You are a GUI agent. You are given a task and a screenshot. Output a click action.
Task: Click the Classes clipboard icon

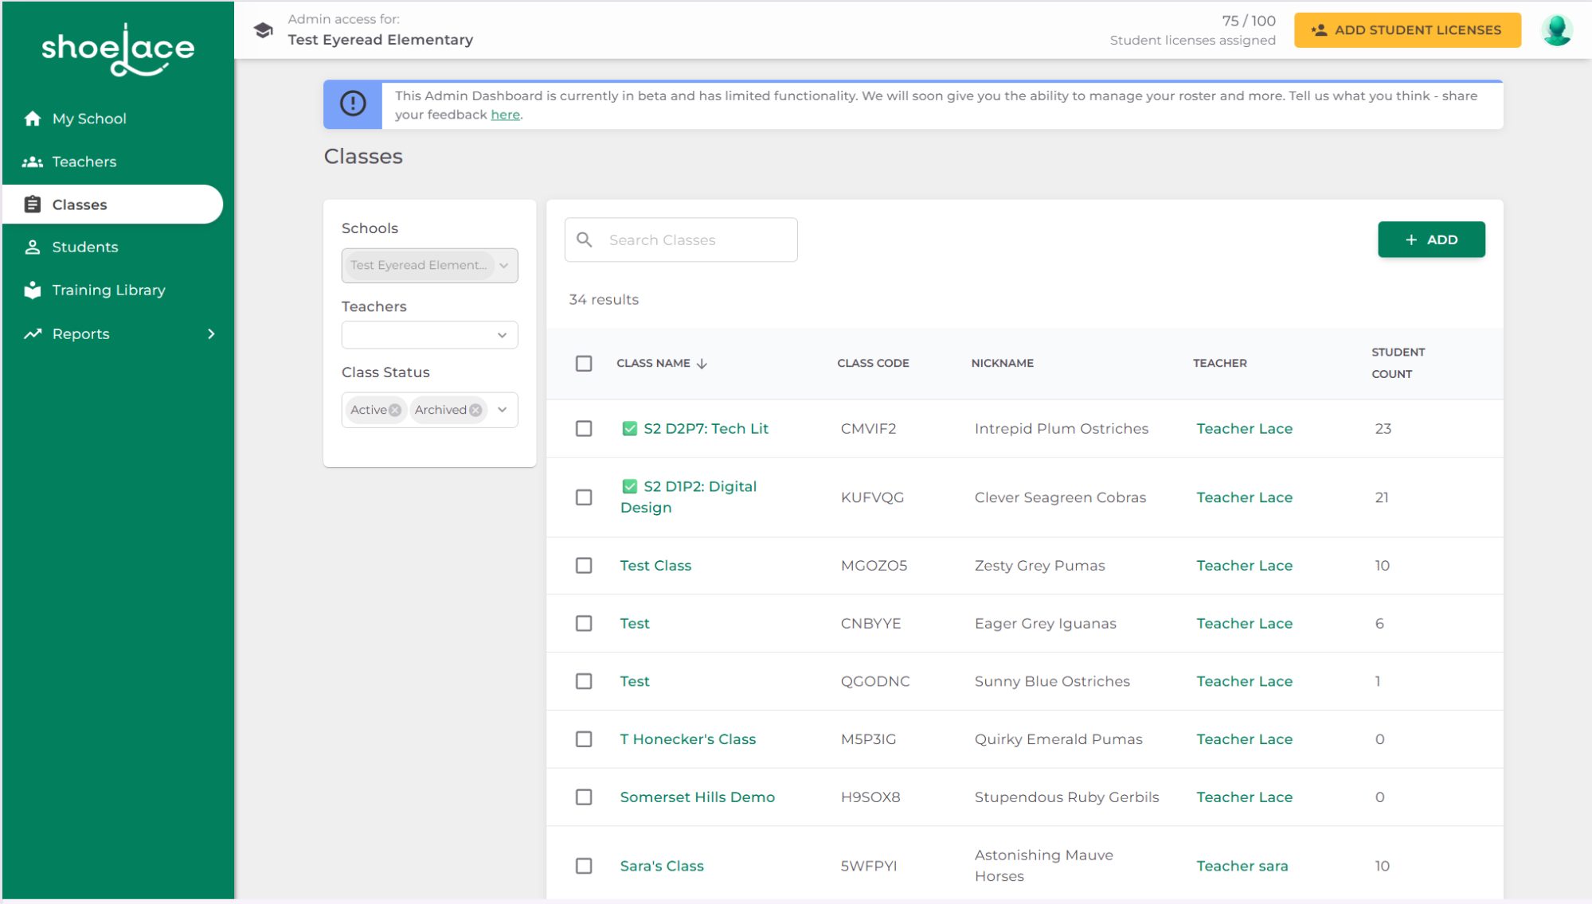[x=32, y=204]
